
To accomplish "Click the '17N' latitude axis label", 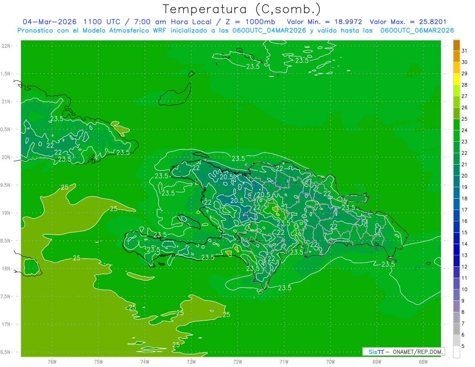I will coord(6,324).
